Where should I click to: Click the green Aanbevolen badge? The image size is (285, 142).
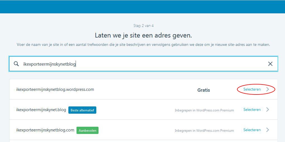87,130
